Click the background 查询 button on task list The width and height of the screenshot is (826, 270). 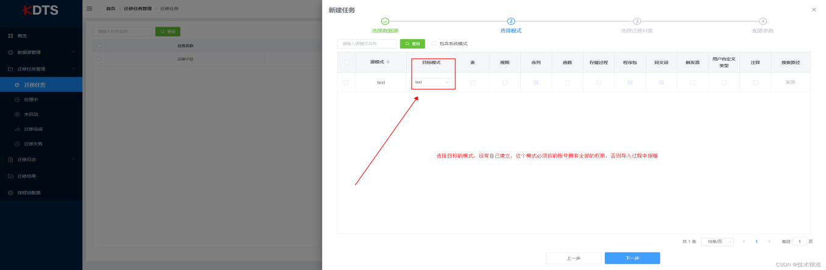(x=168, y=32)
